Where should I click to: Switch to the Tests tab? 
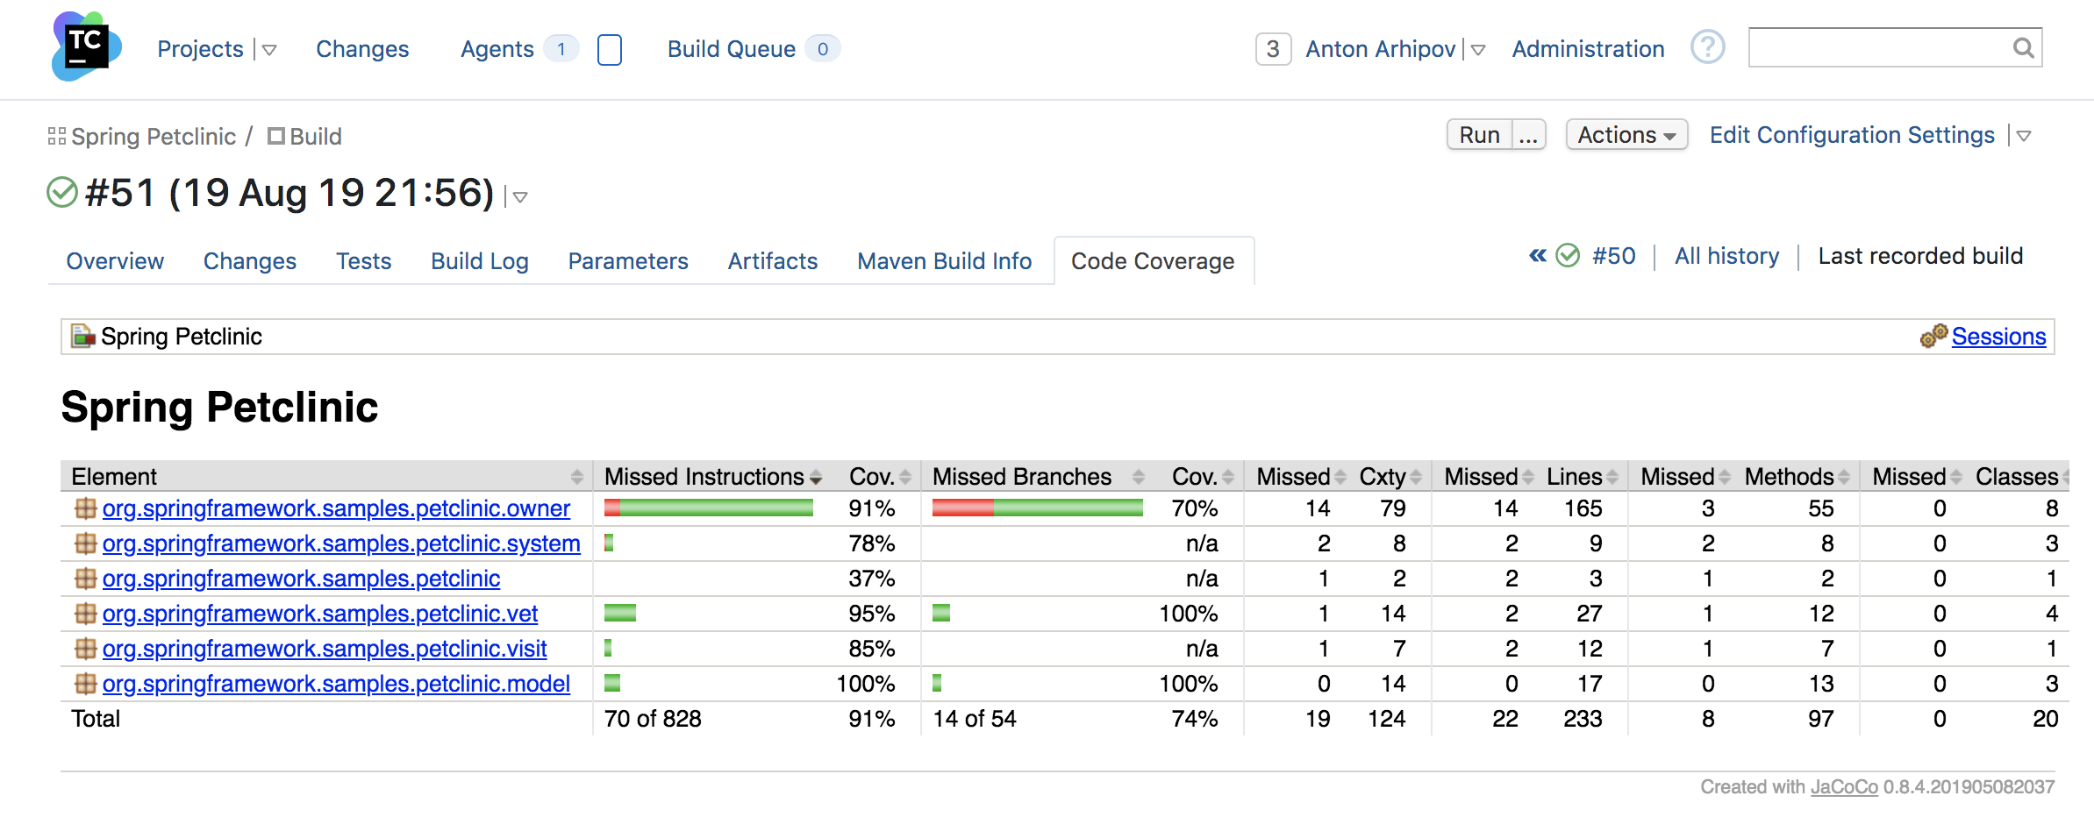(x=364, y=261)
